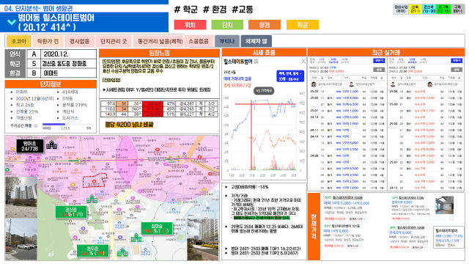Click the cyan chevron beside 범어동 힐스테이트범어 title

point(12,22)
